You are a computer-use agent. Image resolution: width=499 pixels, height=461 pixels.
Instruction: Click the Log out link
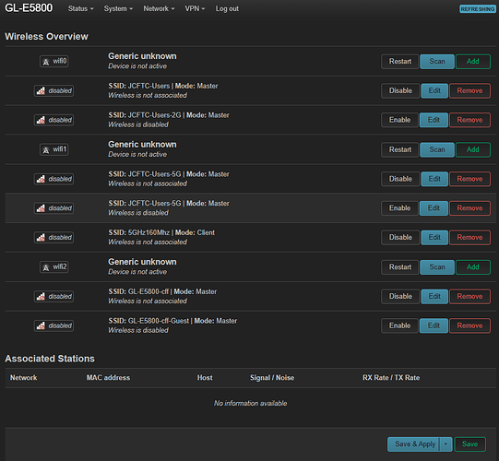pyautogui.click(x=227, y=8)
